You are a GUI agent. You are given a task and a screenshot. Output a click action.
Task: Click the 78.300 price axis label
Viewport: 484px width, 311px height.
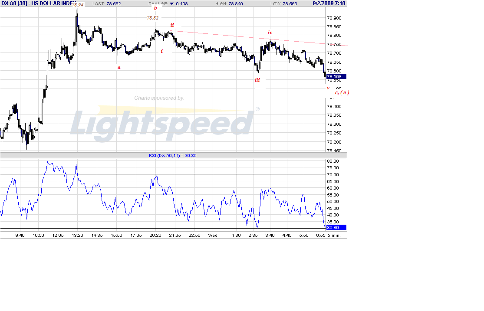coord(334,124)
